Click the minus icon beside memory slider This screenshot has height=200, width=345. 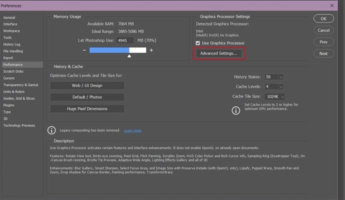point(84,50)
